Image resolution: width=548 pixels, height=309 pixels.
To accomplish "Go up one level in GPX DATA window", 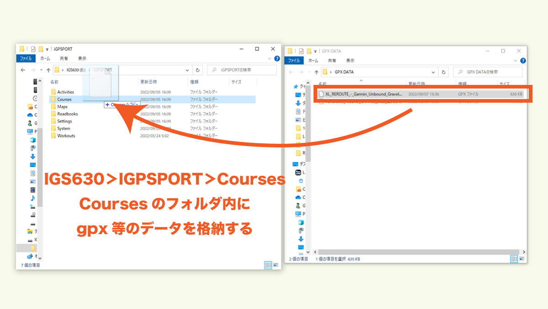I will pos(316,72).
